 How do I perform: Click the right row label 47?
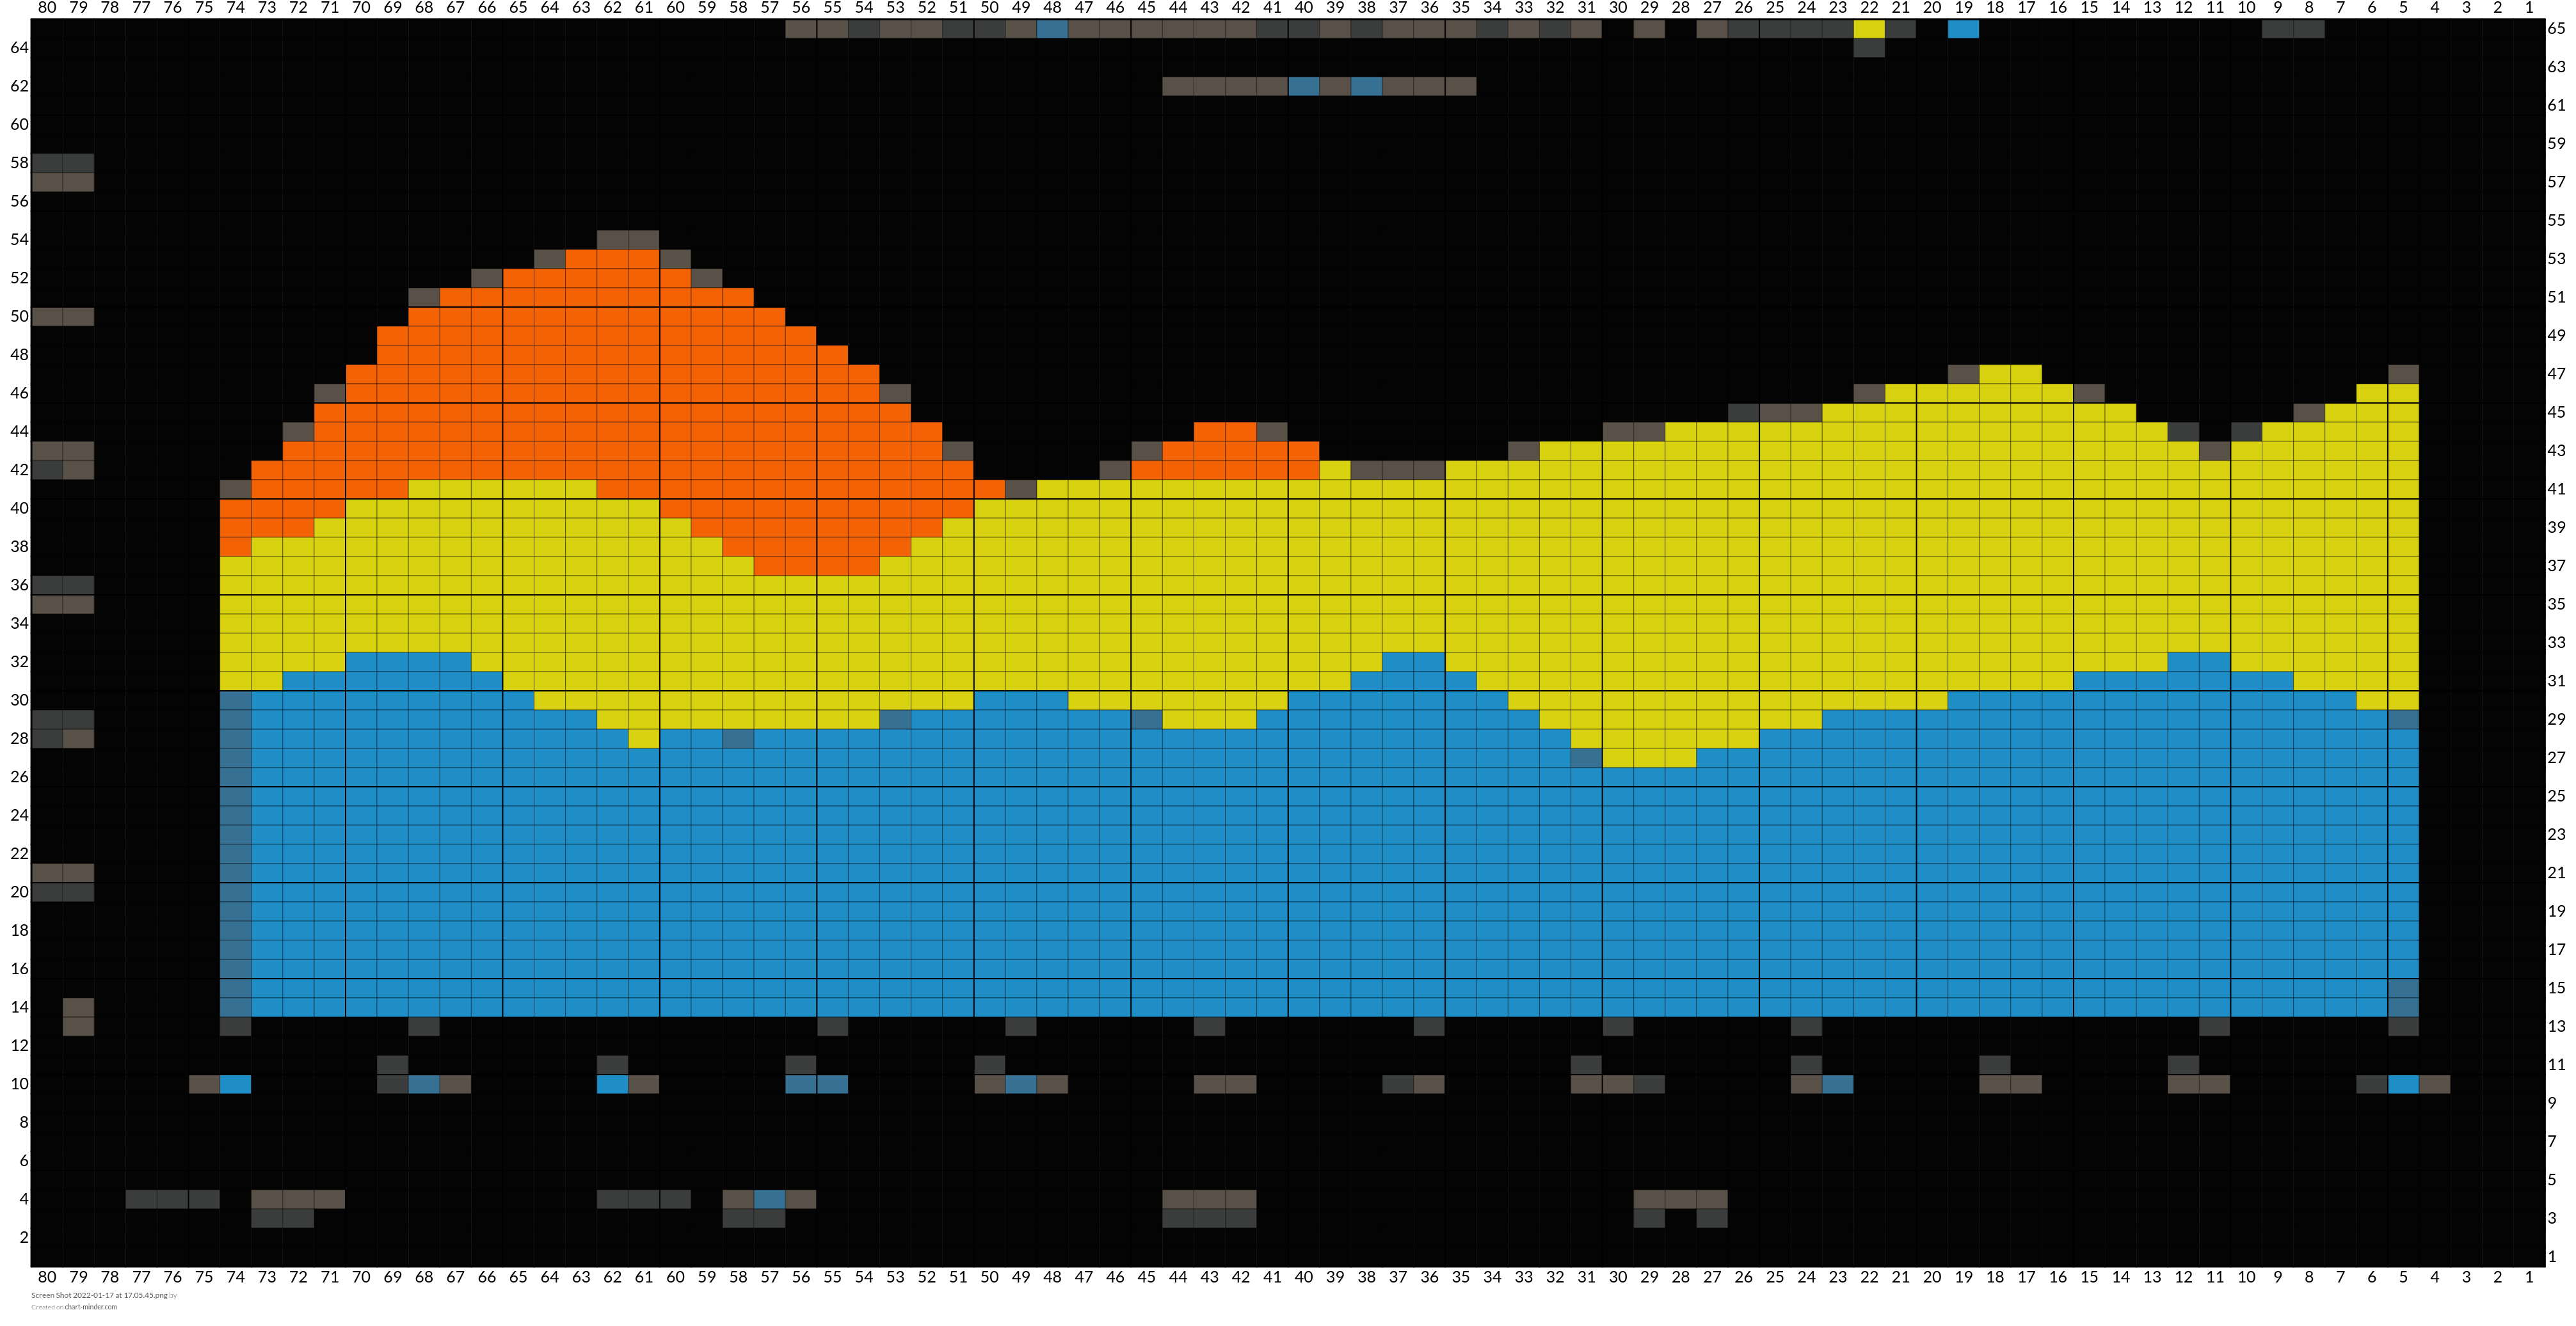[x=2556, y=374]
